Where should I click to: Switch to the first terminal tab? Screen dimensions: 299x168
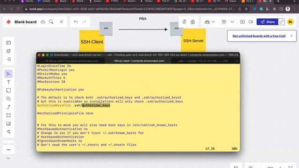pos(71,61)
